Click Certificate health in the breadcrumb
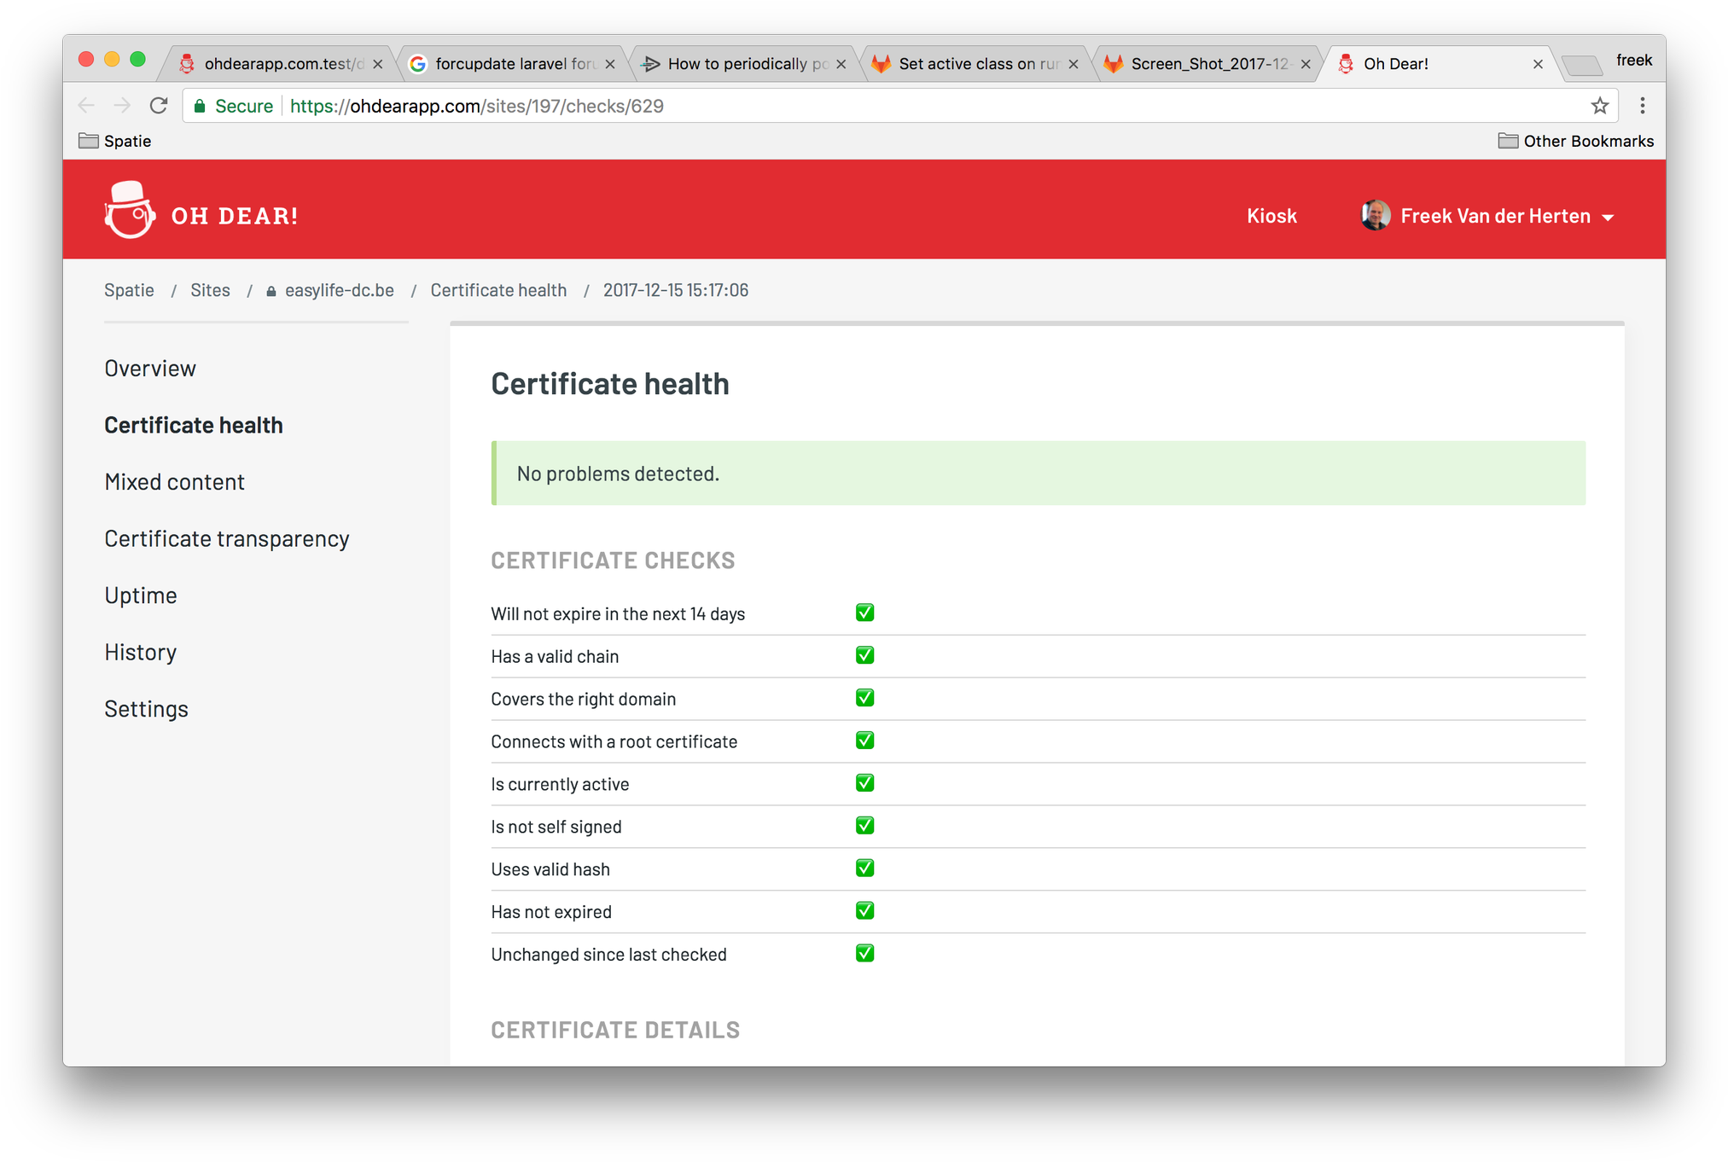This screenshot has height=1162, width=1728. pos(498,290)
